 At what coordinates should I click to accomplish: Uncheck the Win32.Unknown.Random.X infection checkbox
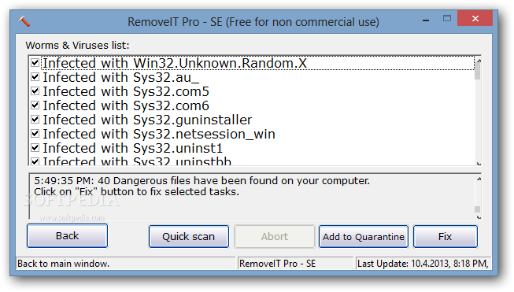coord(35,63)
